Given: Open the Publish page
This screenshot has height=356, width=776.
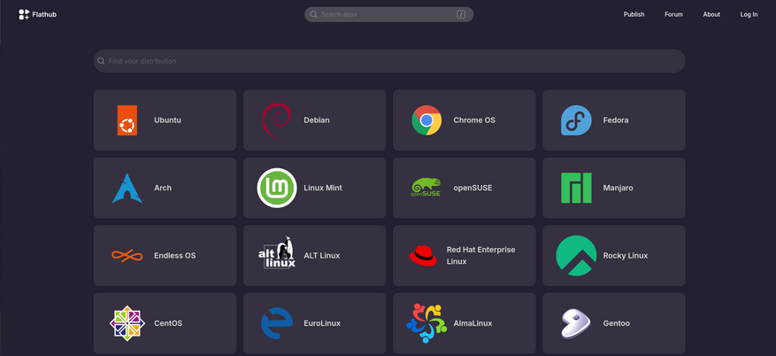Looking at the screenshot, I should coord(634,14).
